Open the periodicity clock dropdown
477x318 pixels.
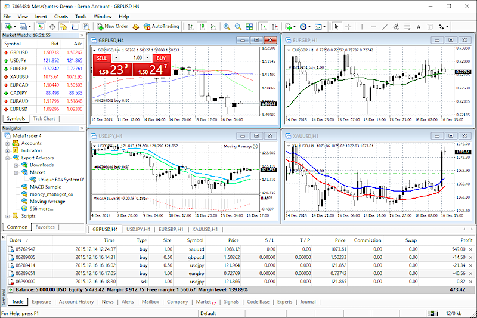(305, 27)
